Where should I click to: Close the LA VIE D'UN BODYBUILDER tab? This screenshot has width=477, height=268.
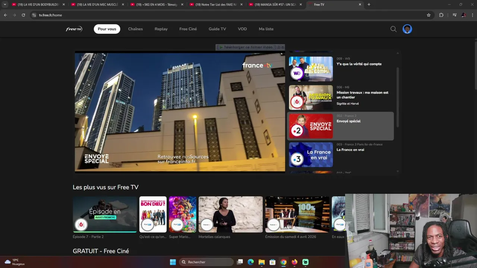pos(64,4)
